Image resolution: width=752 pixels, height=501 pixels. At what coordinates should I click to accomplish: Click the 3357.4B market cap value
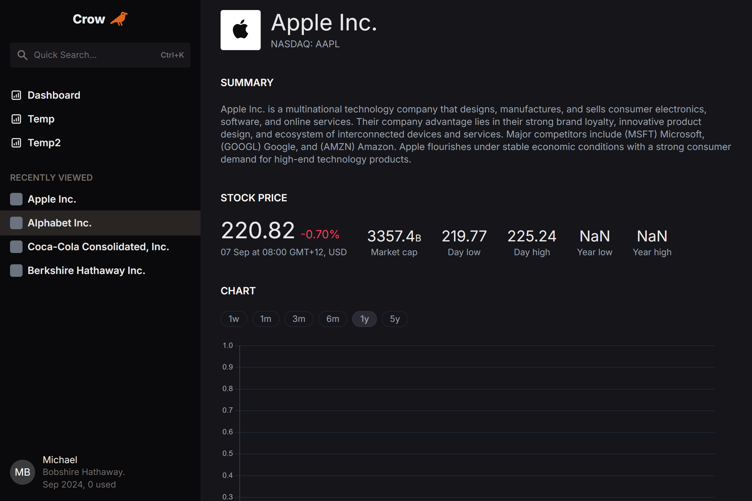(394, 236)
